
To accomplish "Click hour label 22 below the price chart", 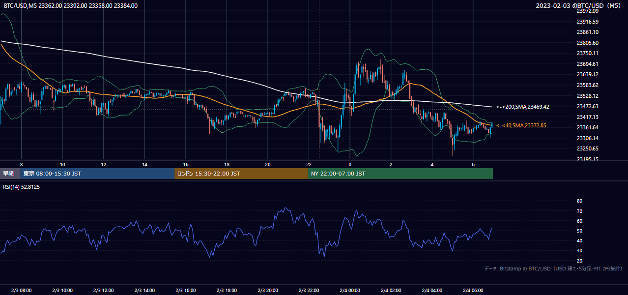I will pos(309,164).
